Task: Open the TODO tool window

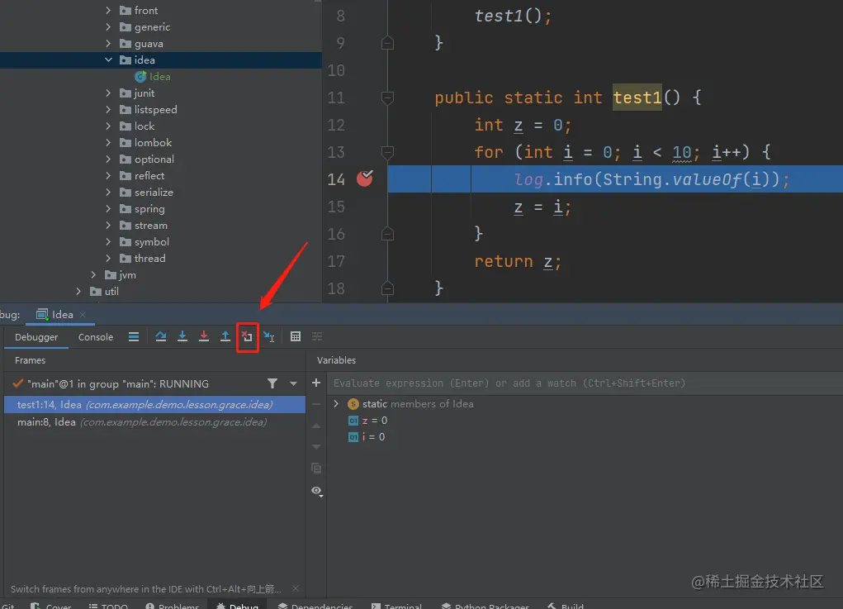Action: click(x=108, y=606)
